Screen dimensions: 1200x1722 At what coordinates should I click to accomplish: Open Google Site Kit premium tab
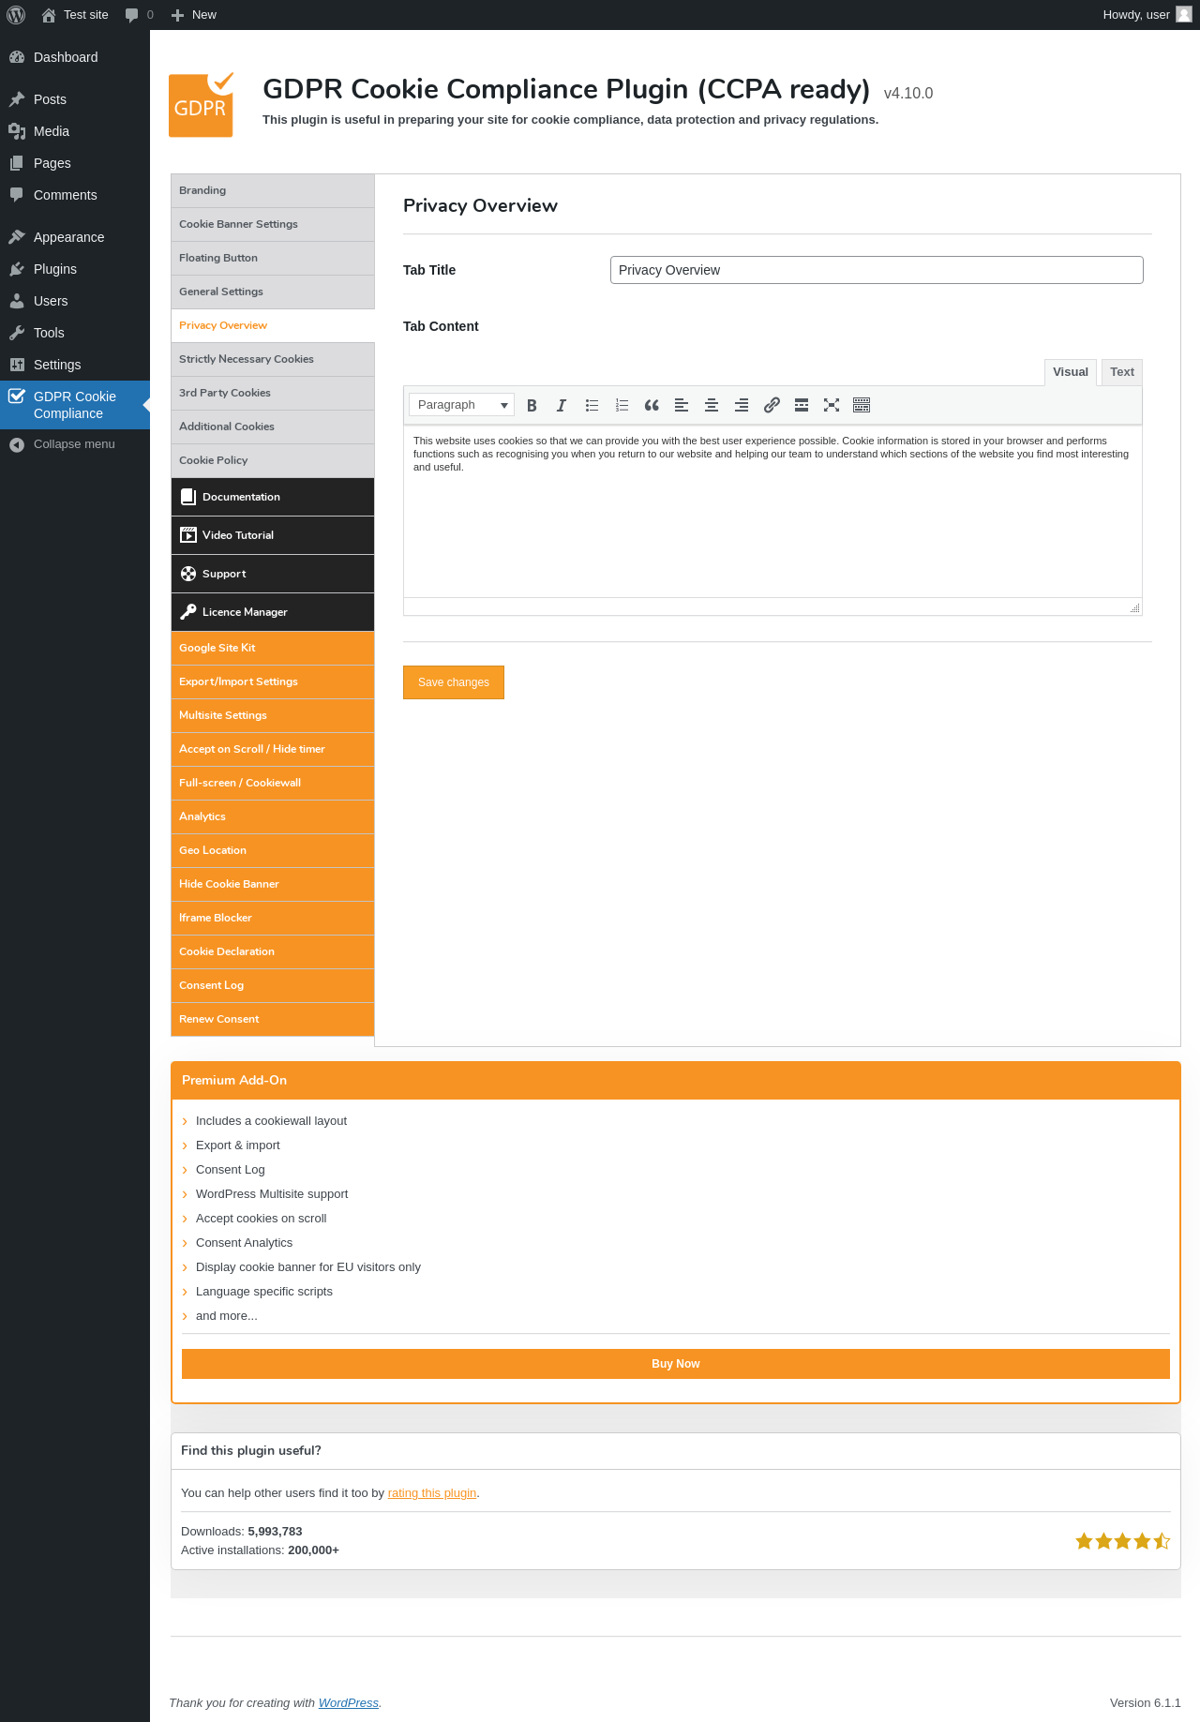pyautogui.click(x=273, y=648)
